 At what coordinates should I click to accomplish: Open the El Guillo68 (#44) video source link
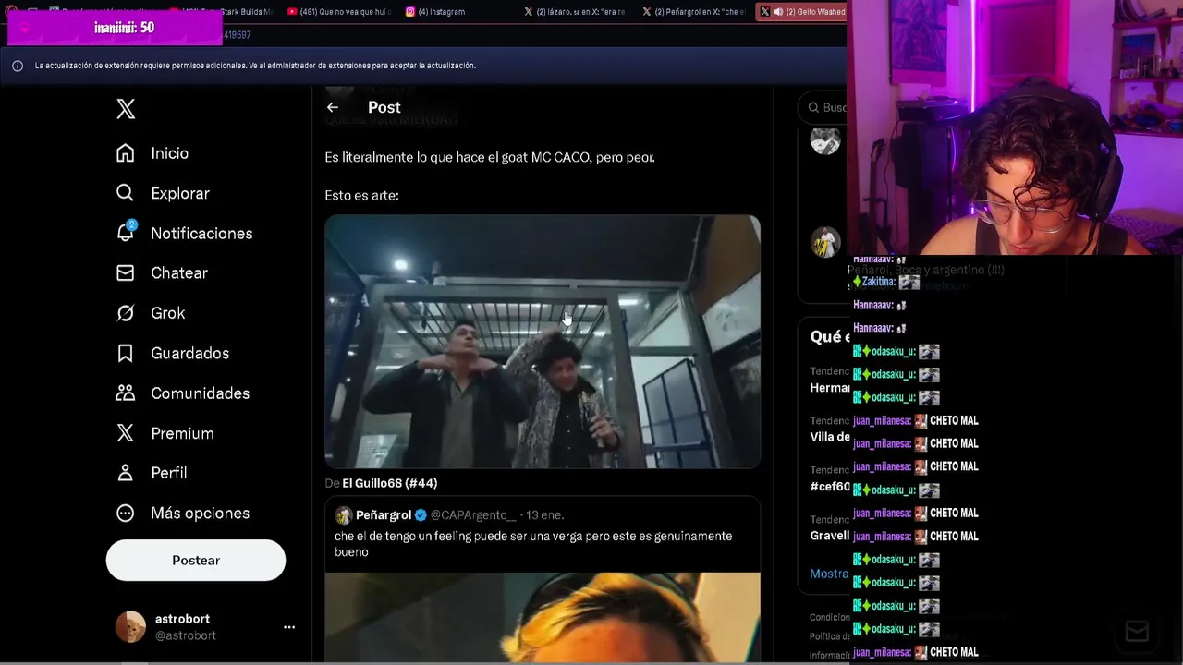pos(390,483)
